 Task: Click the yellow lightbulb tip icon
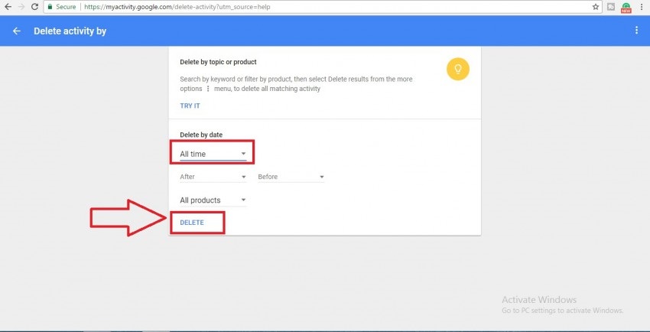pyautogui.click(x=458, y=69)
